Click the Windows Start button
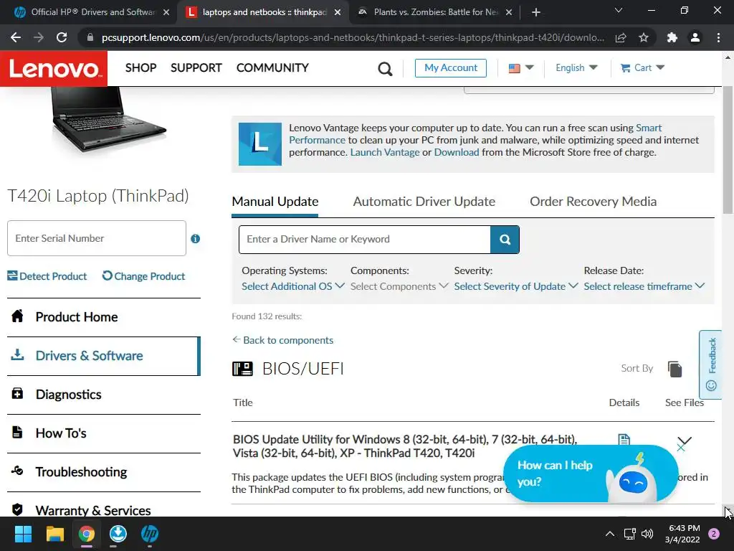The height and width of the screenshot is (551, 734). coord(23,534)
